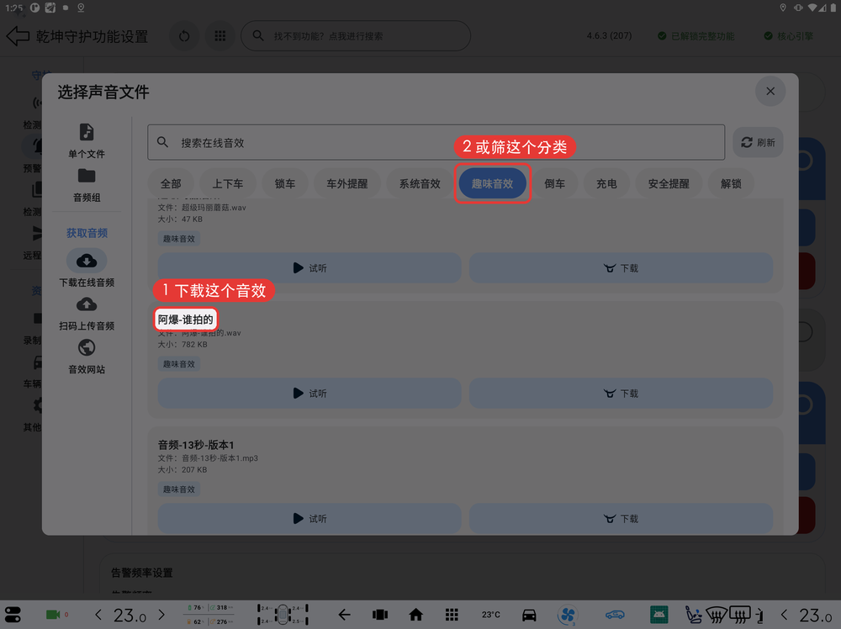
Task: Click the 23°C outside temperature
Action: [491, 615]
